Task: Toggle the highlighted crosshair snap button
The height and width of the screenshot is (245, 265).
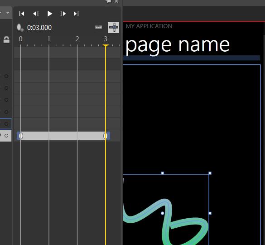Action: 113,27
